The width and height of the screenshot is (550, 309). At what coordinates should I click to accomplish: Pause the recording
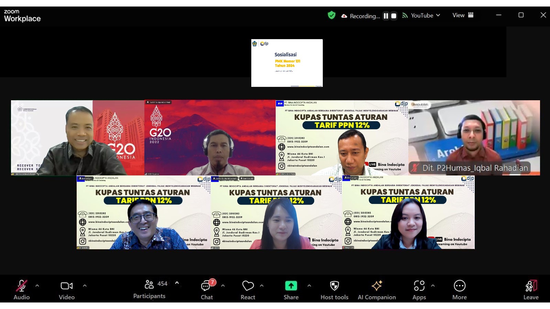point(386,16)
